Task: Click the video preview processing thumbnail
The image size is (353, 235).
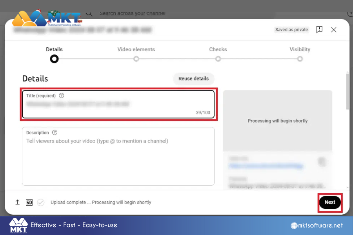Action: click(278, 121)
